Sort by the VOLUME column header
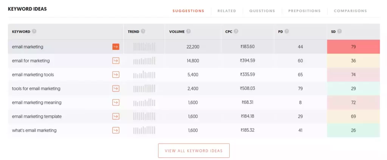This screenshot has height=160, width=387. point(177,32)
